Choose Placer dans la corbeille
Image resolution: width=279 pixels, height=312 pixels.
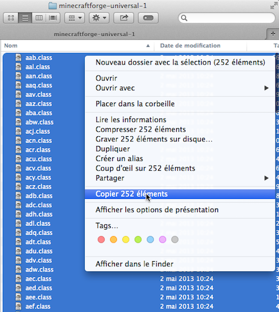(180, 103)
